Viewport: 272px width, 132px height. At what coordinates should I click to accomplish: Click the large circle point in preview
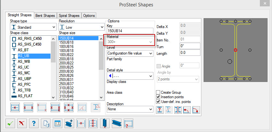click(x=230, y=62)
